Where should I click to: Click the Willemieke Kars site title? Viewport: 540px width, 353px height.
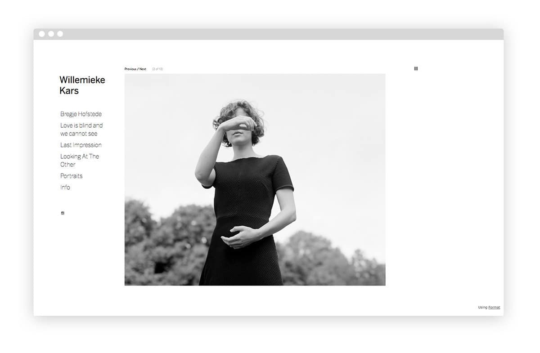[82, 85]
